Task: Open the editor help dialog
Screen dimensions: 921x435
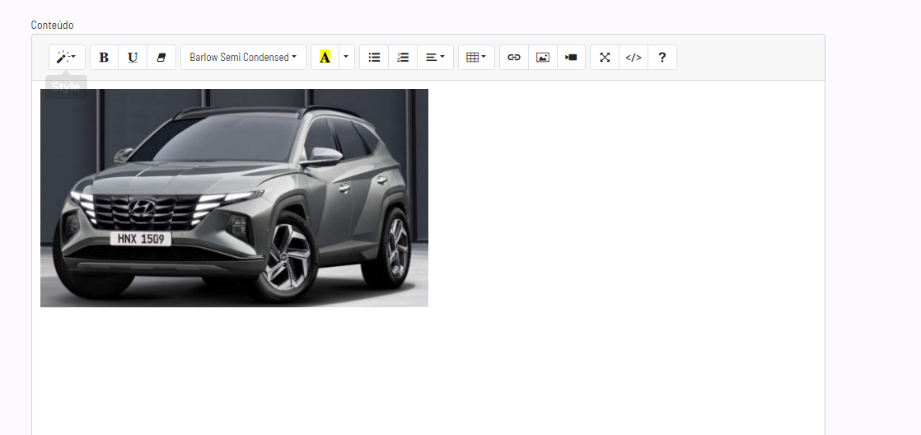Action: (x=662, y=58)
